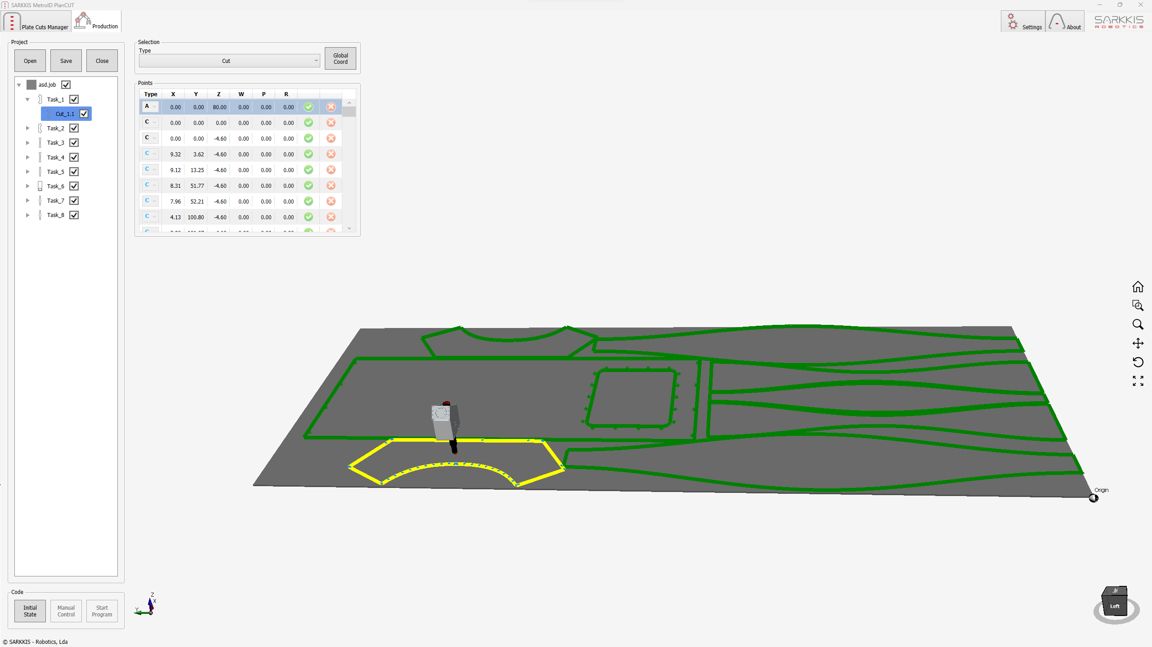Click the Initial State button
The width and height of the screenshot is (1152, 647).
pyautogui.click(x=30, y=611)
